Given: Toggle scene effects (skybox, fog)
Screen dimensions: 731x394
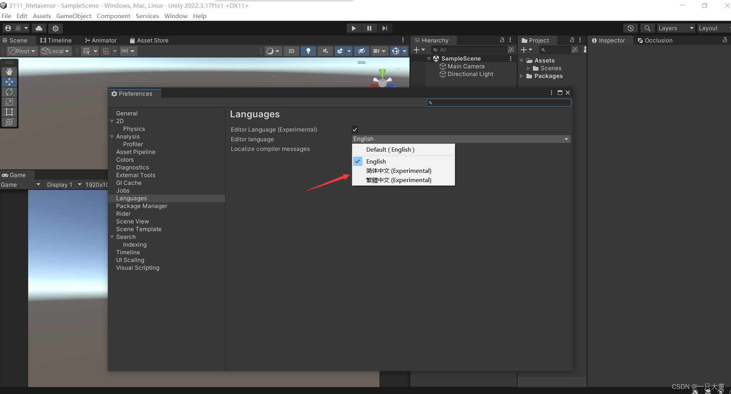Looking at the screenshot, I should [x=340, y=51].
